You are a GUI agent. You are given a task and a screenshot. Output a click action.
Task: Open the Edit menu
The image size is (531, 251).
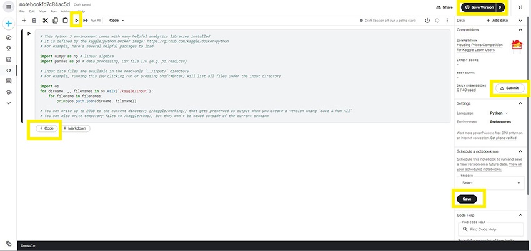[x=32, y=11]
